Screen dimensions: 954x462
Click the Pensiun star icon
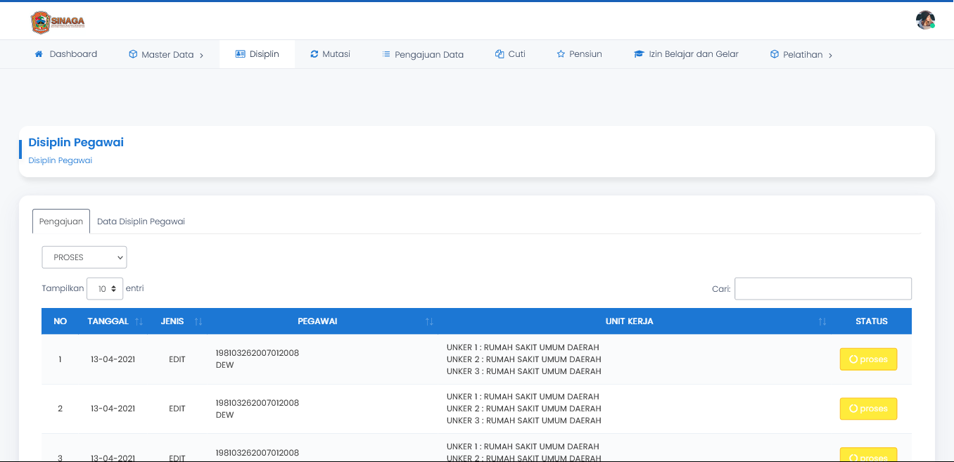(561, 54)
